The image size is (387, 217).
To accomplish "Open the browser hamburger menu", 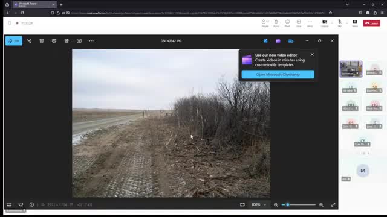I will click(382, 13).
